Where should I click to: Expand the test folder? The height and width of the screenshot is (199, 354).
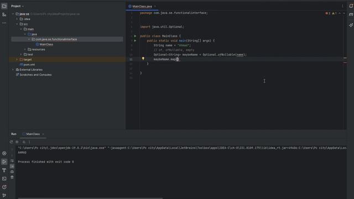pyautogui.click(x=21, y=55)
